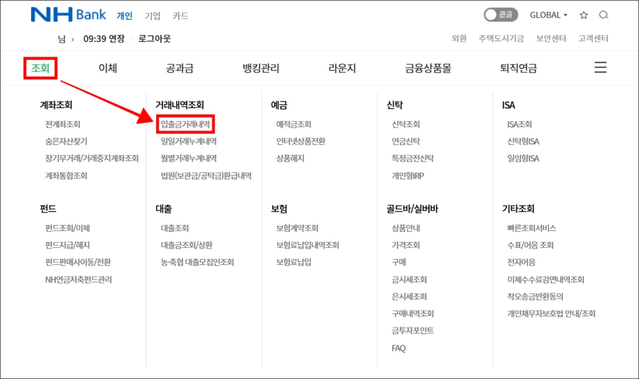Select ISA조회 menu item

pos(519,124)
